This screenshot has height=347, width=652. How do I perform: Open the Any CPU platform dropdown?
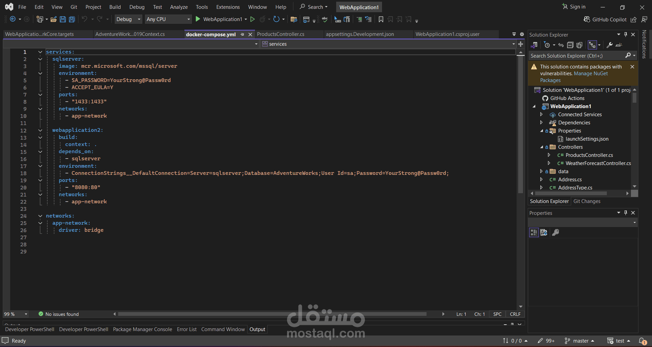point(168,19)
